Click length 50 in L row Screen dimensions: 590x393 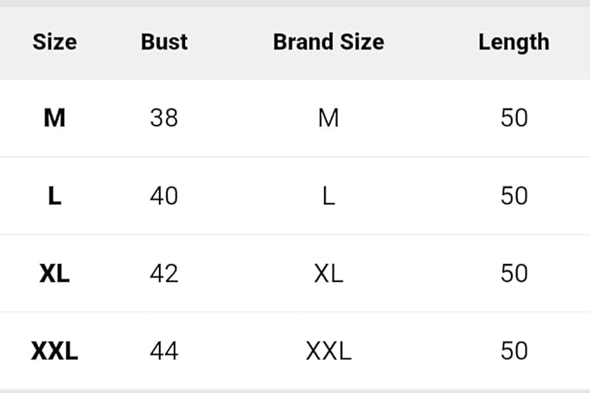pos(514,196)
